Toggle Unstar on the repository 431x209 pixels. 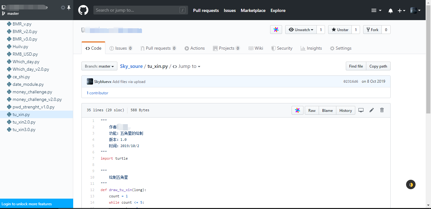click(x=339, y=30)
